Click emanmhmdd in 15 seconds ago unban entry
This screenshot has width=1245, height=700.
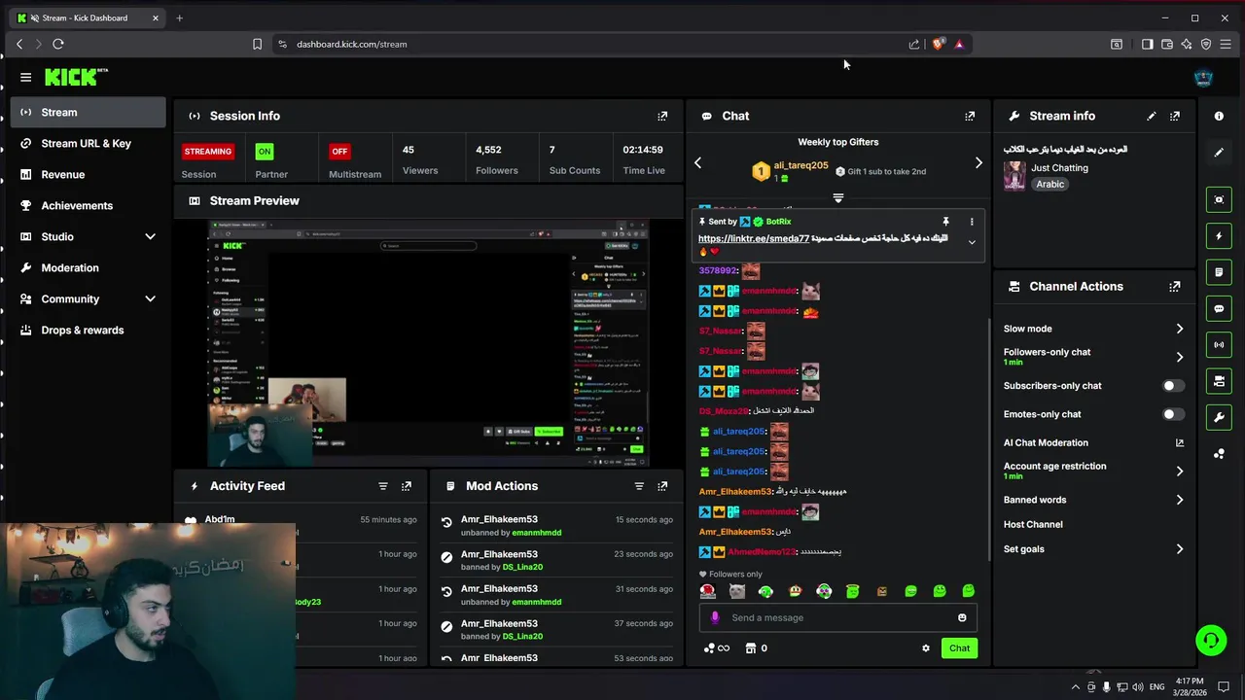pyautogui.click(x=536, y=533)
